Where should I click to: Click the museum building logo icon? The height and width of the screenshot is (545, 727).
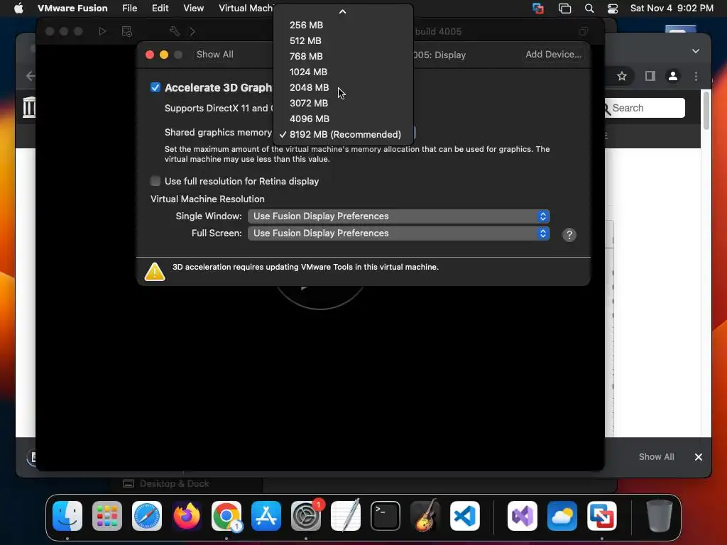(28, 107)
